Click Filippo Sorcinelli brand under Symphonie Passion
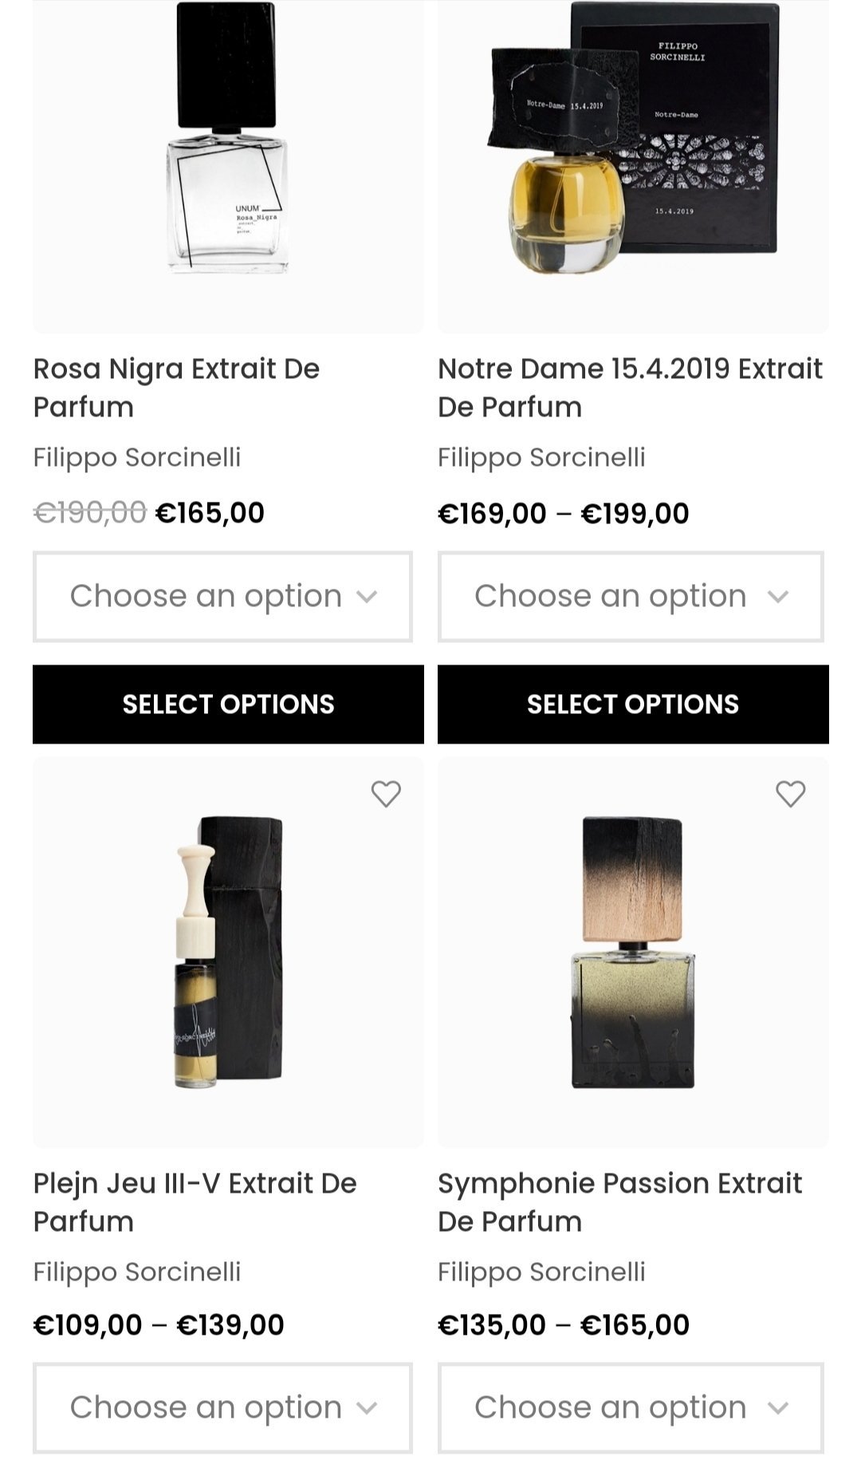The width and height of the screenshot is (861, 1468). click(541, 1273)
